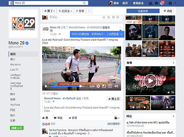Select 照片 photos in left menu
The height and width of the screenshot is (137, 184).
tap(13, 94)
